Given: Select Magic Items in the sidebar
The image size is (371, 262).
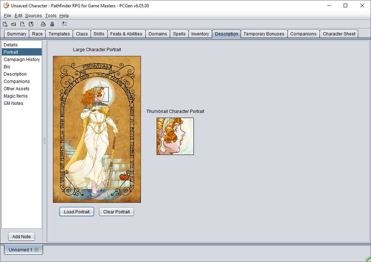Looking at the screenshot, I should pos(22,96).
